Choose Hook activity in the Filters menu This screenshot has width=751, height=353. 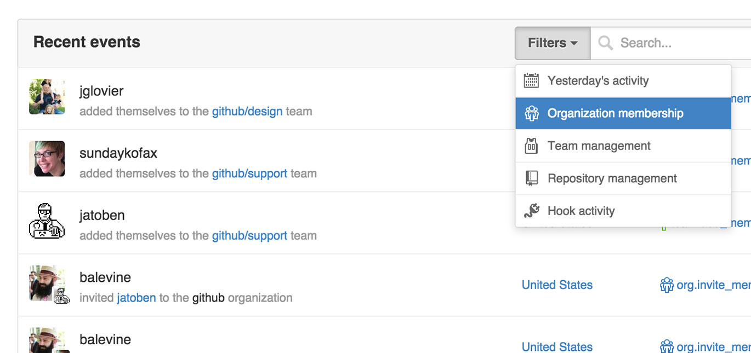pos(581,211)
